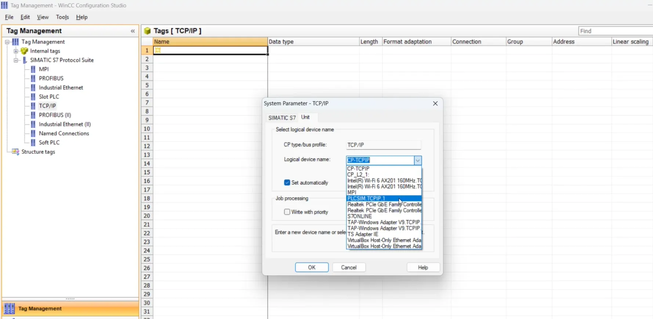Open the Edit menu

[x=25, y=17]
